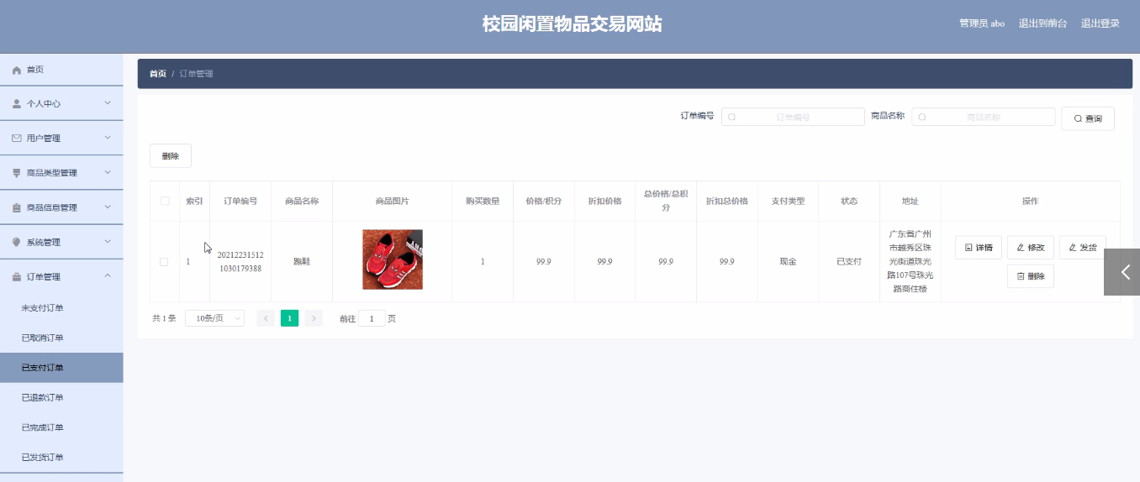
Task: Click the 删除 button in the order row
Action: pyautogui.click(x=1031, y=276)
